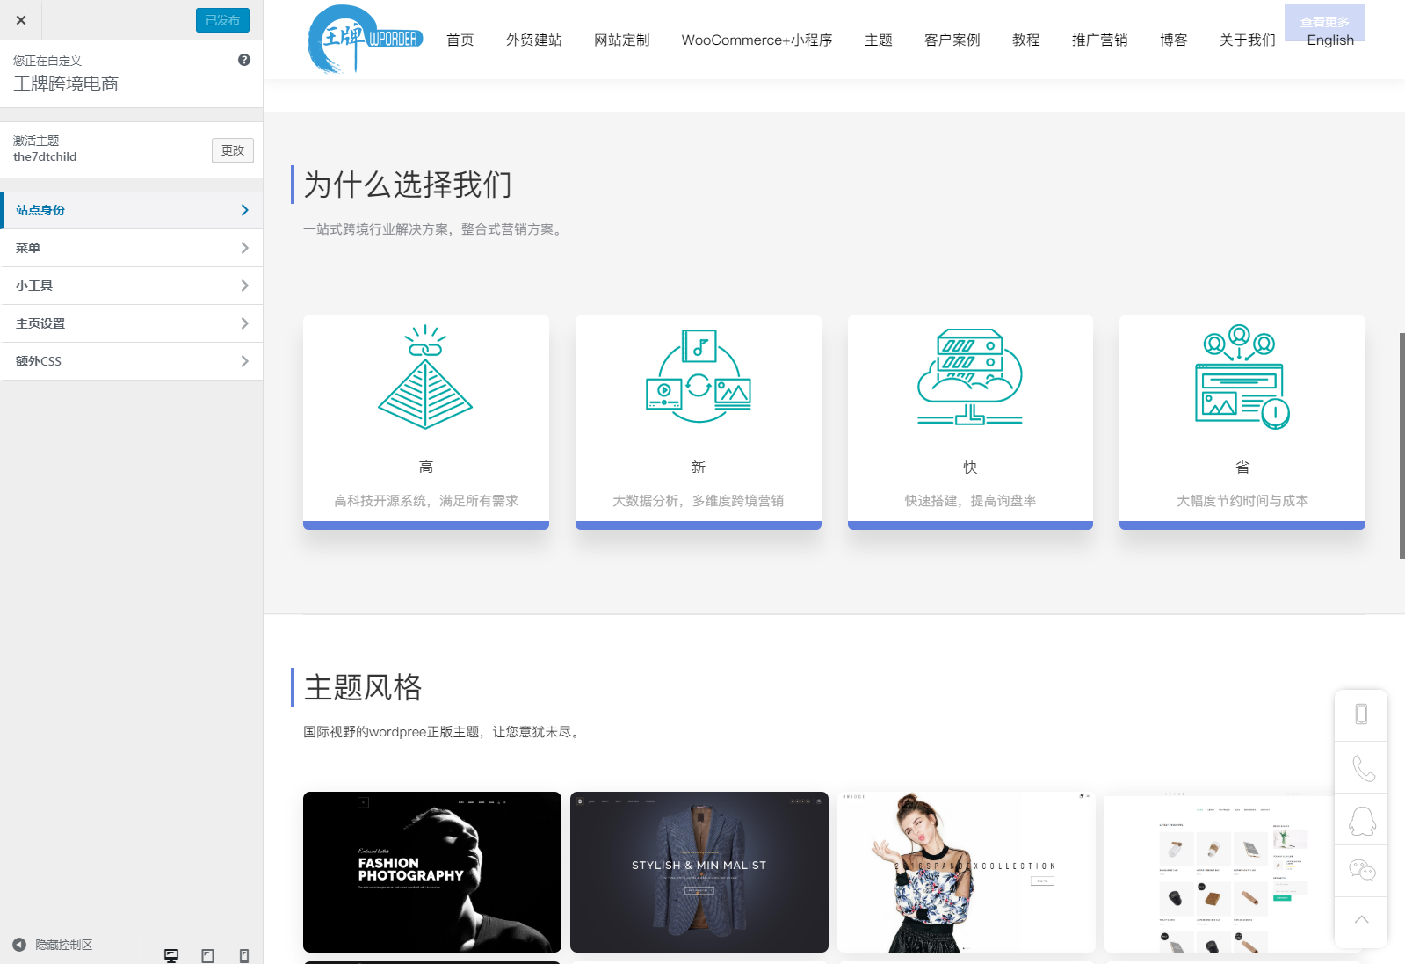Collapse controls via 隐藏控制区 arrow icon

coord(19,945)
